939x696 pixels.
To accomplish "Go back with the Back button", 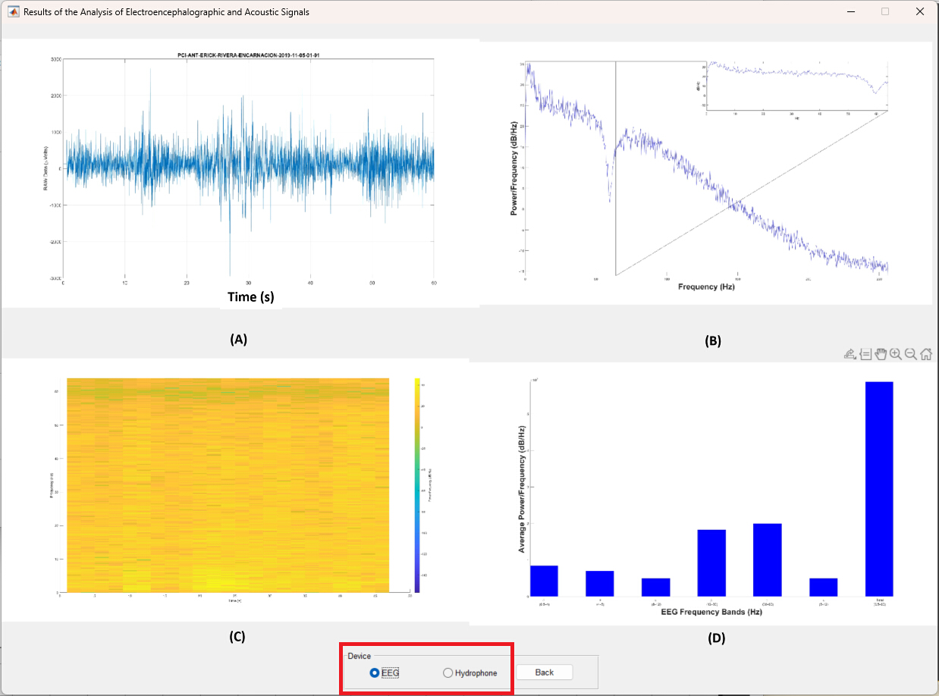I will click(x=545, y=672).
